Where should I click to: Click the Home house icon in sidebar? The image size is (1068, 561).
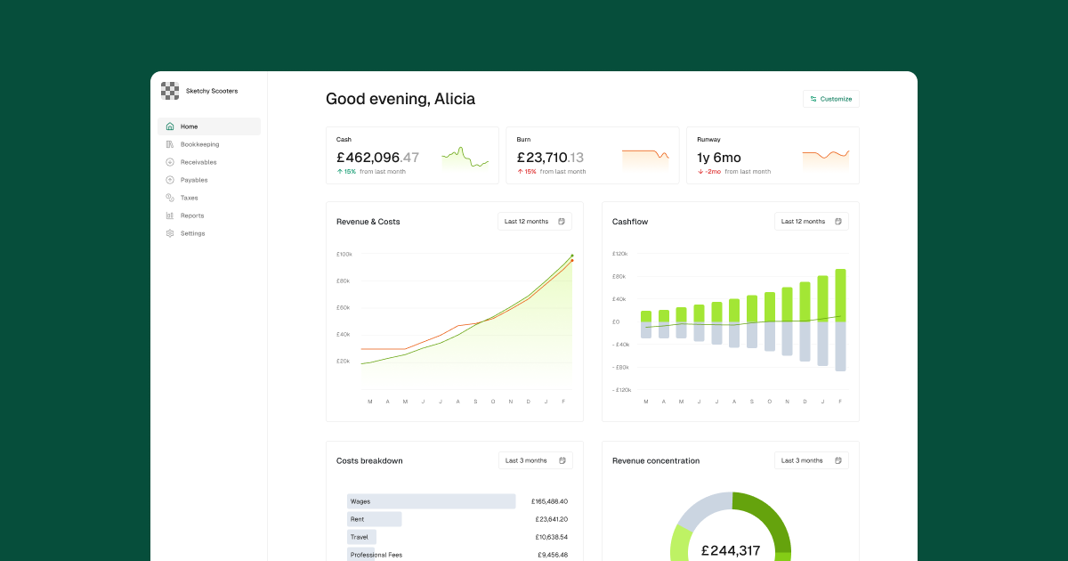(x=170, y=126)
